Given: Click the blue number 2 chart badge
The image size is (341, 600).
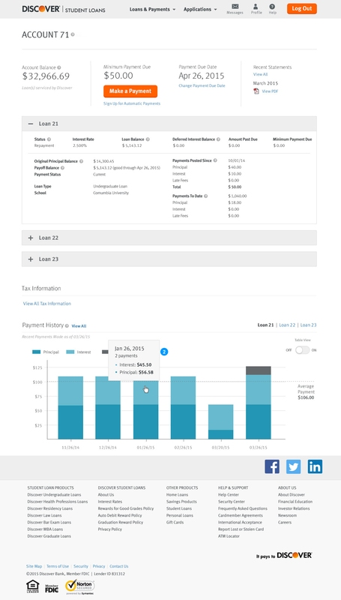Looking at the screenshot, I should coord(164,352).
